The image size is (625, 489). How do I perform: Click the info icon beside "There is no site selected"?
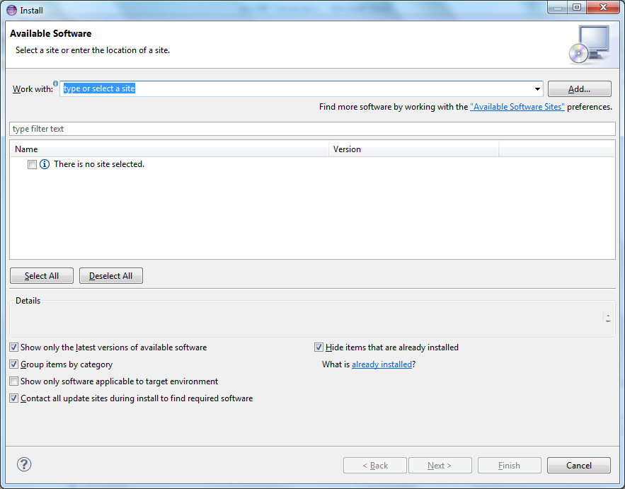click(44, 163)
